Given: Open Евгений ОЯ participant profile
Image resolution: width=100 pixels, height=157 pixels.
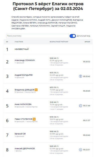Looking at the screenshot, I should pyautogui.click(x=20, y=134).
